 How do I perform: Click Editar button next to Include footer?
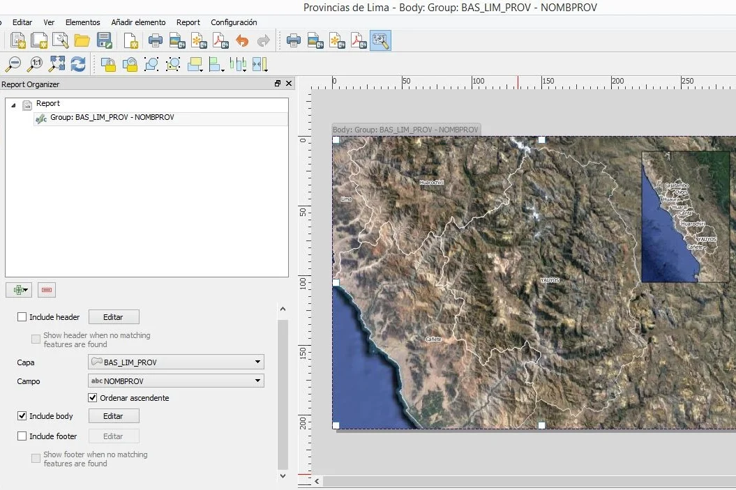[114, 436]
